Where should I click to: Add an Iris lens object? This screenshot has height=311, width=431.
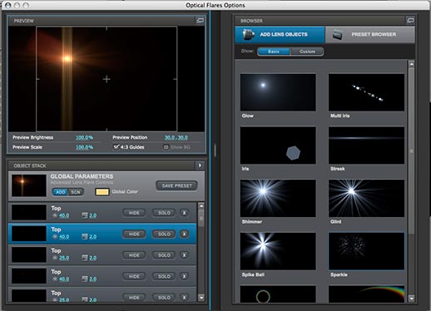(278, 146)
